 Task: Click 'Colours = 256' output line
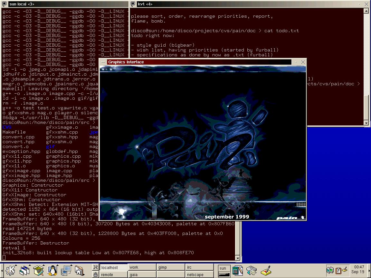click(21, 238)
